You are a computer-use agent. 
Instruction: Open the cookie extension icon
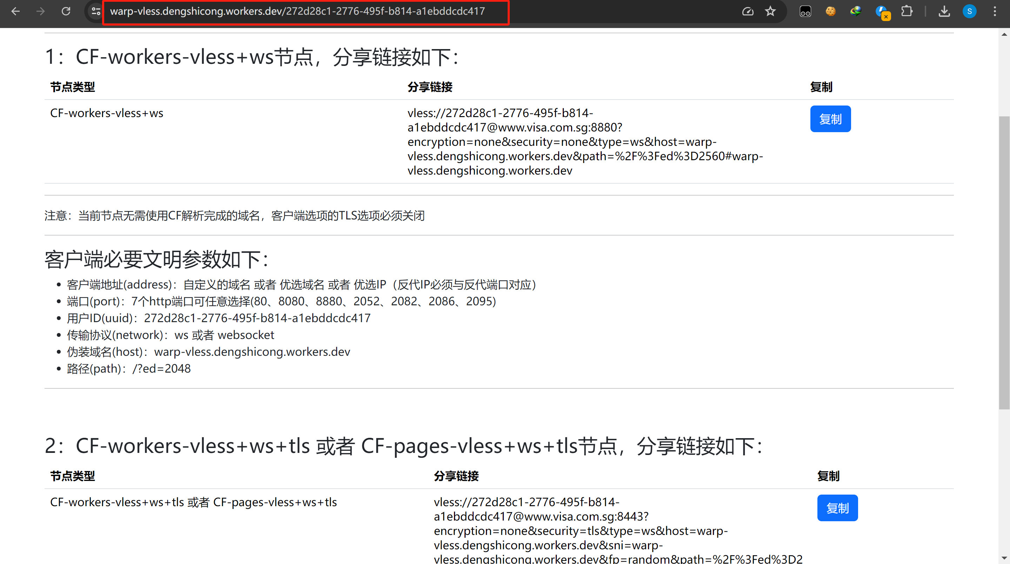[830, 11]
